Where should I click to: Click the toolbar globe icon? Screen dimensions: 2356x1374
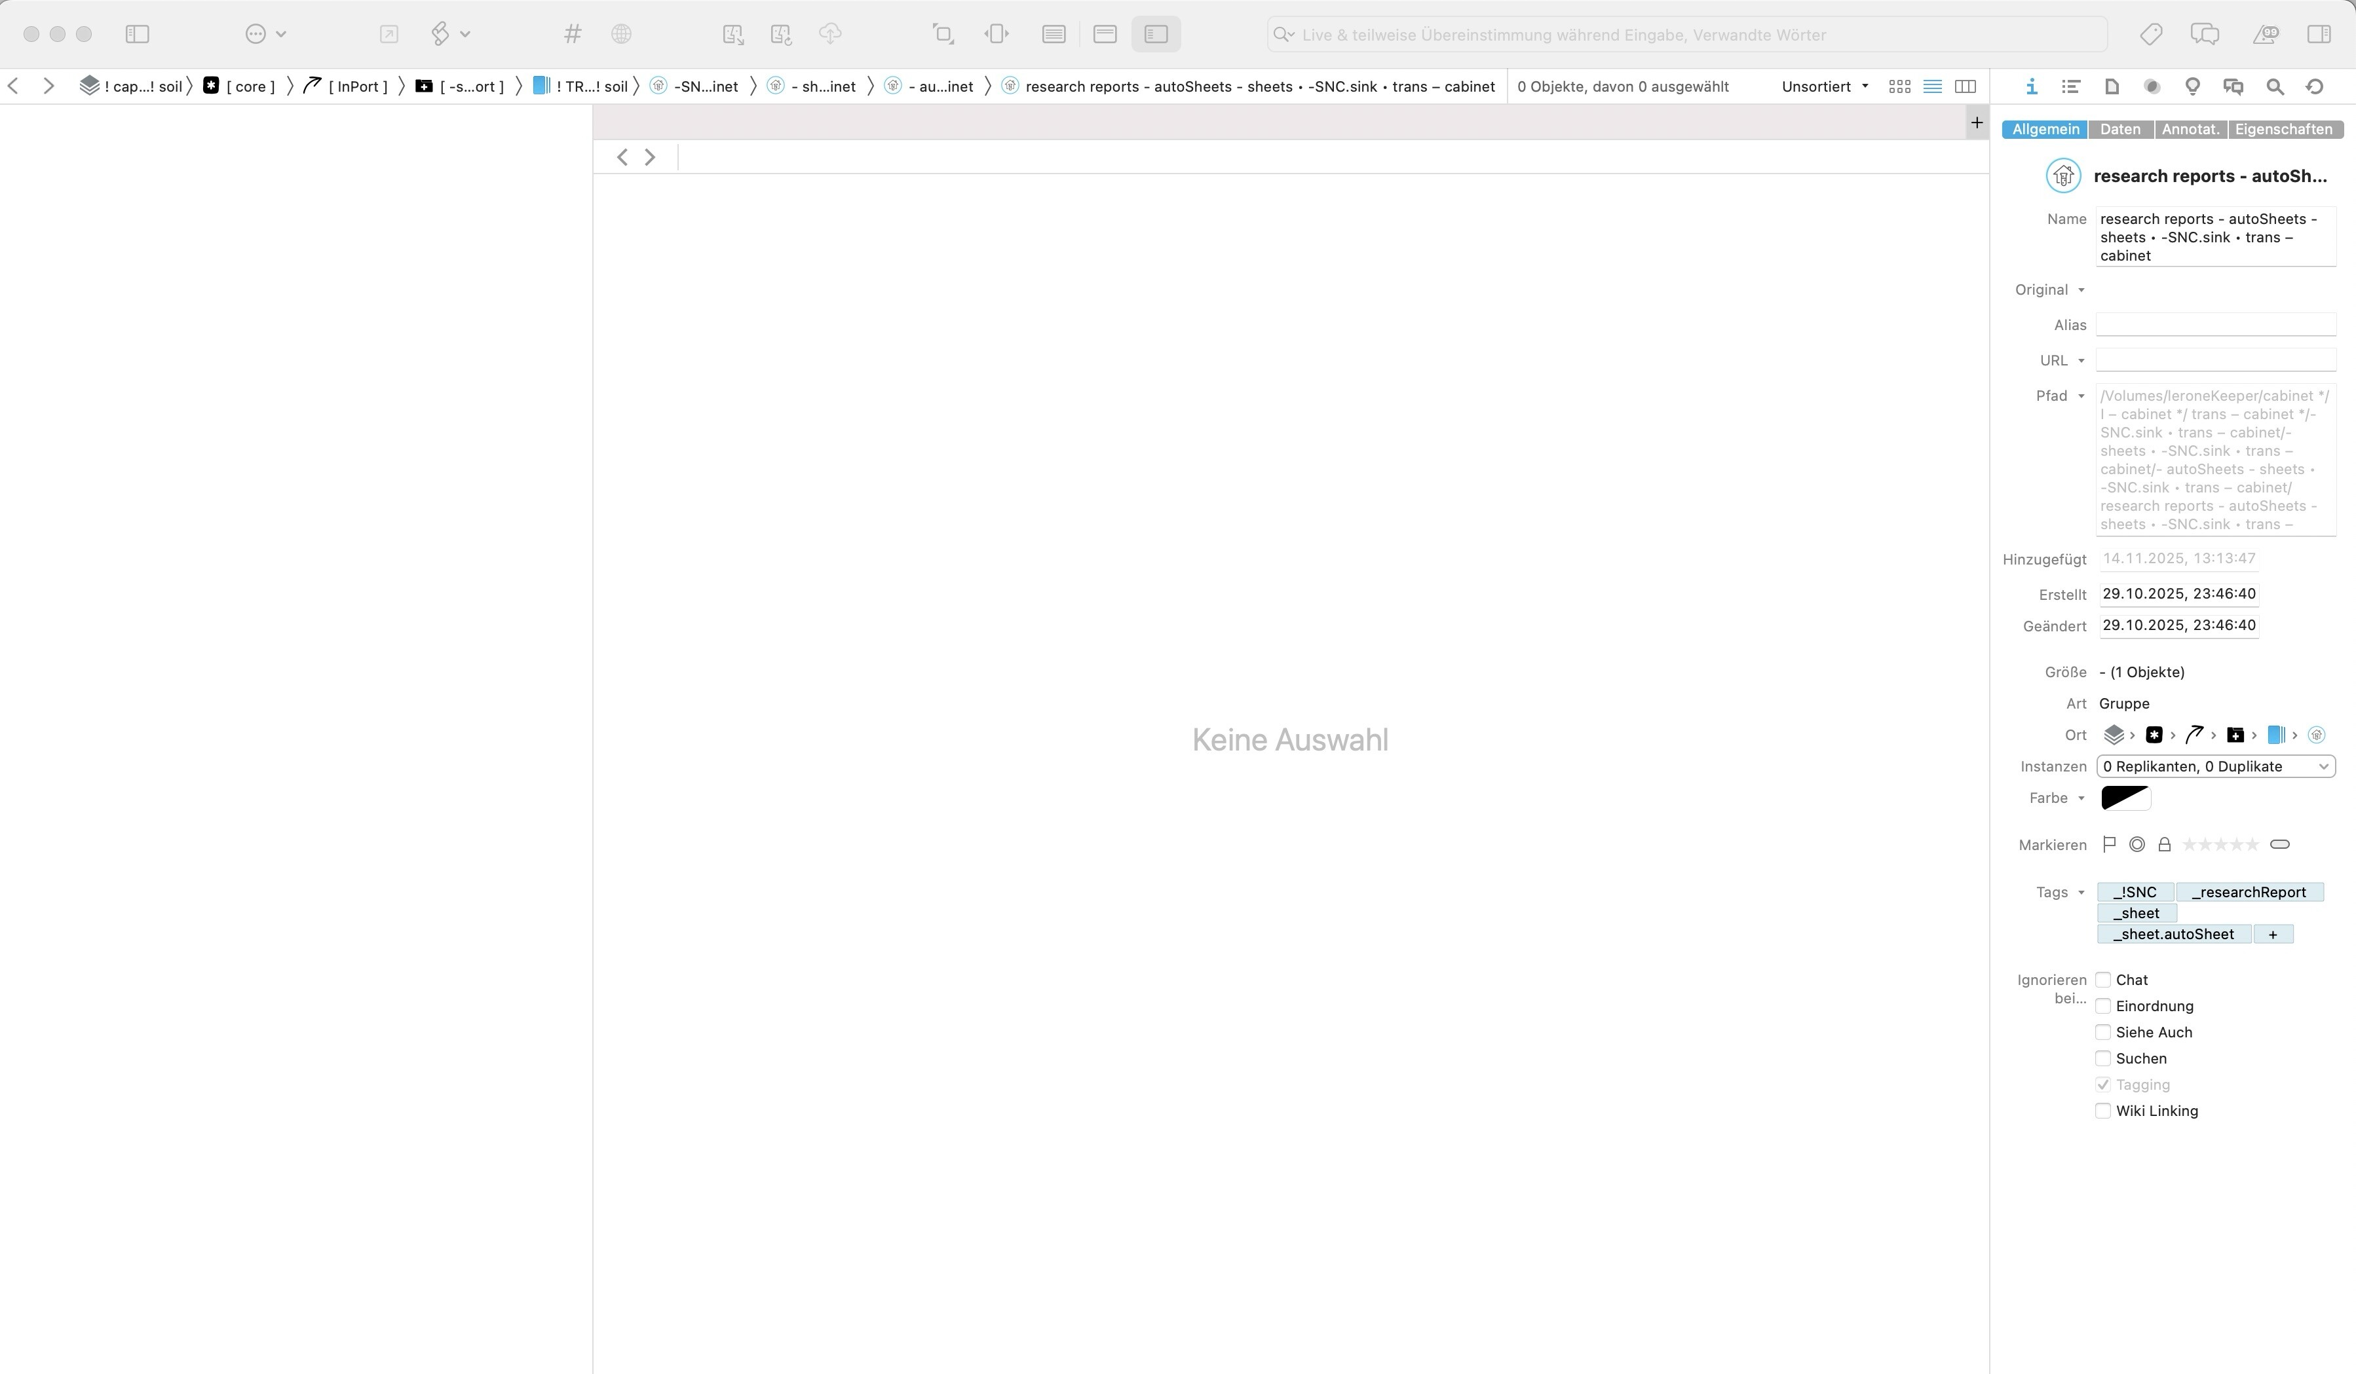[621, 35]
